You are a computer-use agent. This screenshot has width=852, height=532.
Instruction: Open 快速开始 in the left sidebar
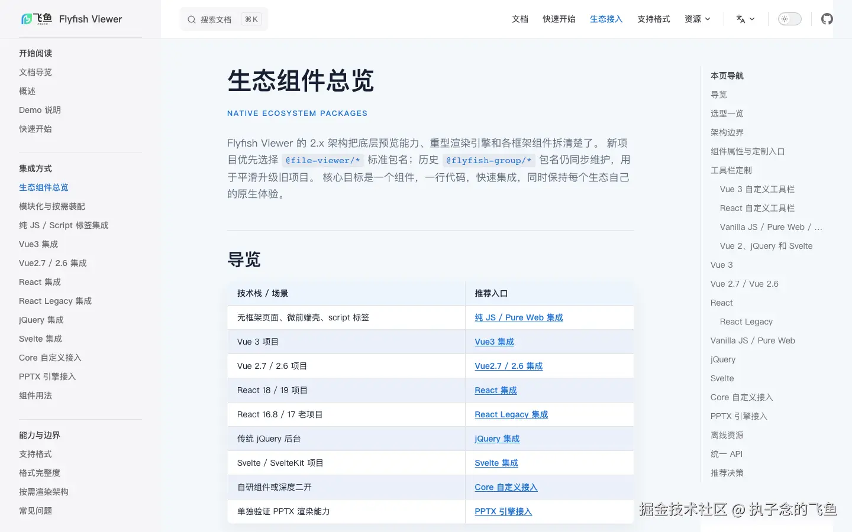(x=35, y=129)
